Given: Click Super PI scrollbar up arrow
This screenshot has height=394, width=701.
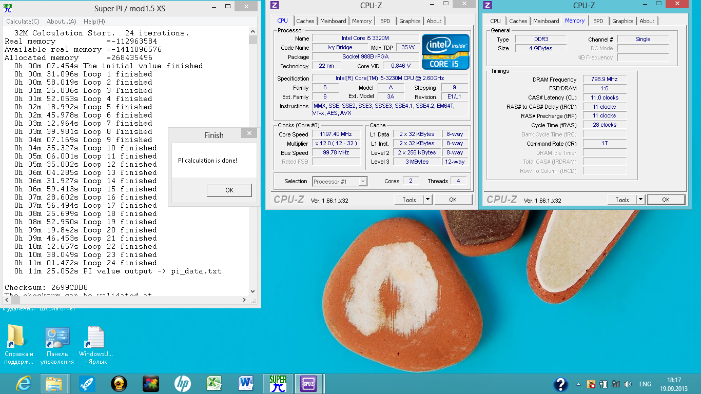Looking at the screenshot, I should point(252,32).
